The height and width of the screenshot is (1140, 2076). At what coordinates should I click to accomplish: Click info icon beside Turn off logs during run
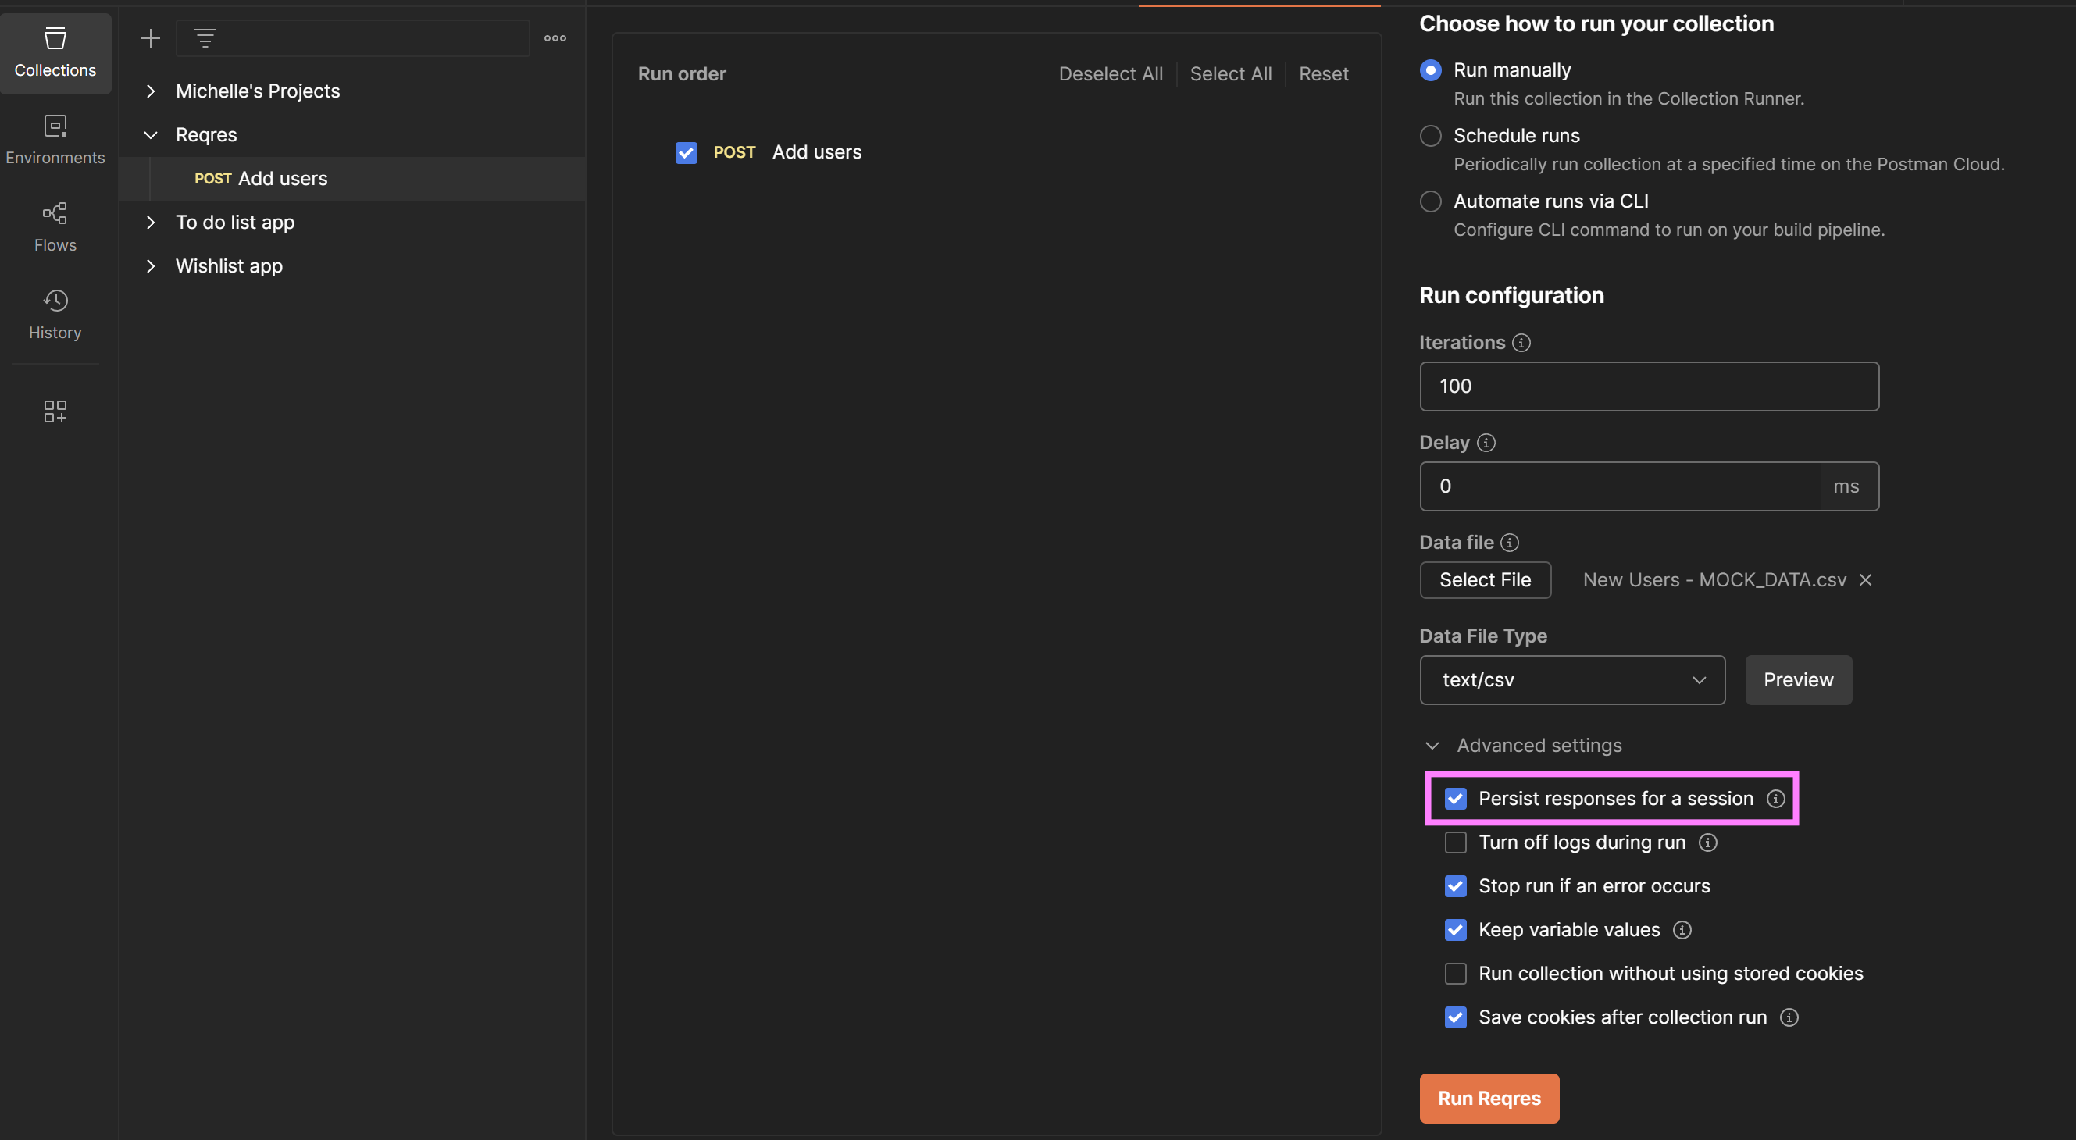click(1707, 842)
